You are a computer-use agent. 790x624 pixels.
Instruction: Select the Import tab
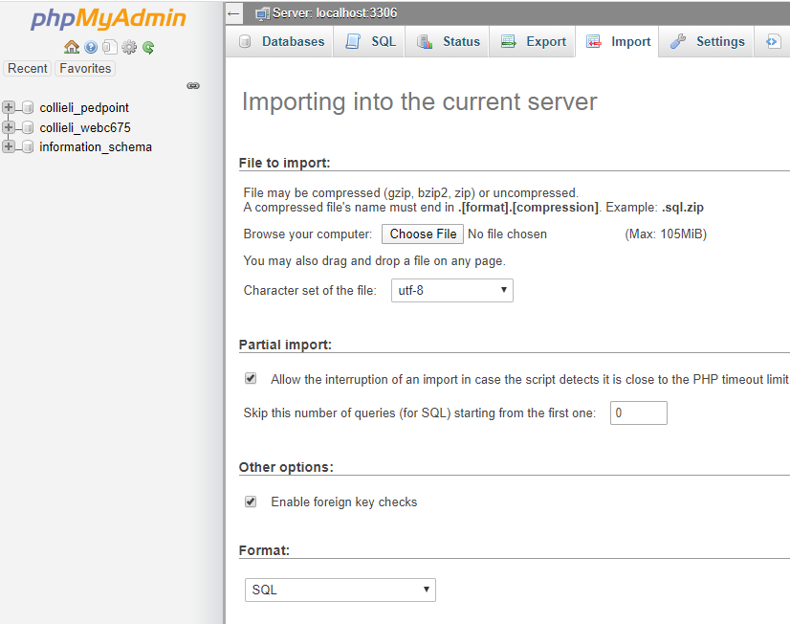tap(618, 41)
